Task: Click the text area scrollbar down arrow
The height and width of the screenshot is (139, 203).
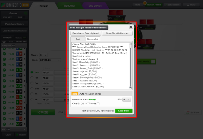Action: click(130, 88)
